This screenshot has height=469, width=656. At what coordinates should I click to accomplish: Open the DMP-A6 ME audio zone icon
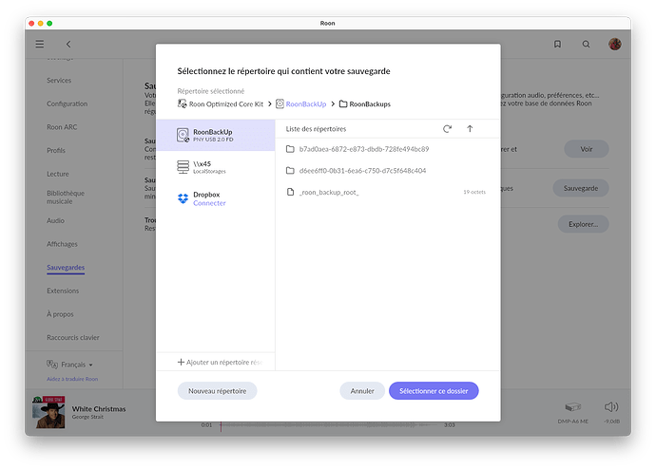573,407
